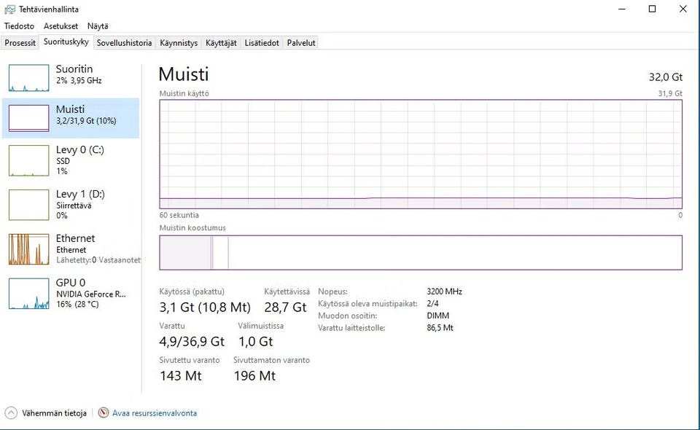Switch to the Prosessit tab
This screenshot has width=700, height=430.
click(20, 43)
